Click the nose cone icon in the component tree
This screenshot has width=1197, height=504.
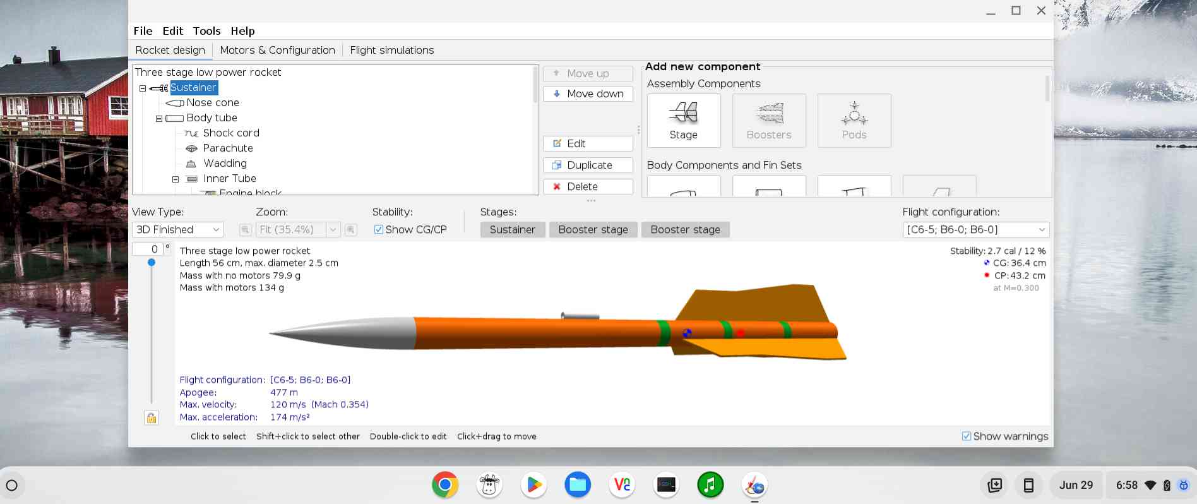coord(175,103)
